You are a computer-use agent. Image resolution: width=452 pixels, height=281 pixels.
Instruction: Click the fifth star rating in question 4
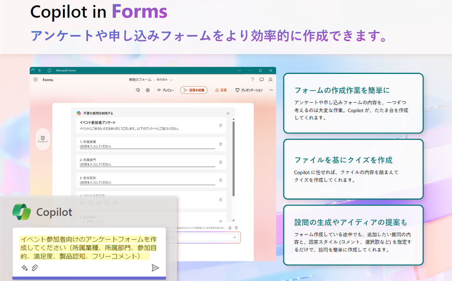pyautogui.click(x=116, y=203)
